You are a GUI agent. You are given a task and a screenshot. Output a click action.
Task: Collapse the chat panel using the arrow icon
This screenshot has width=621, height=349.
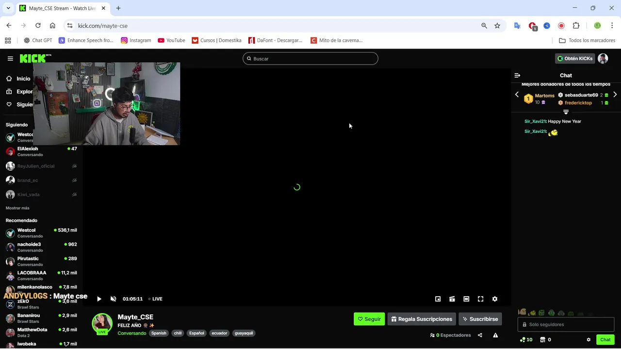pyautogui.click(x=517, y=75)
